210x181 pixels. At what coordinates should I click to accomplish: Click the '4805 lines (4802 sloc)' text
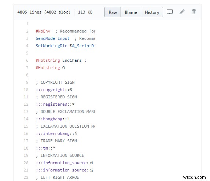point(44,12)
